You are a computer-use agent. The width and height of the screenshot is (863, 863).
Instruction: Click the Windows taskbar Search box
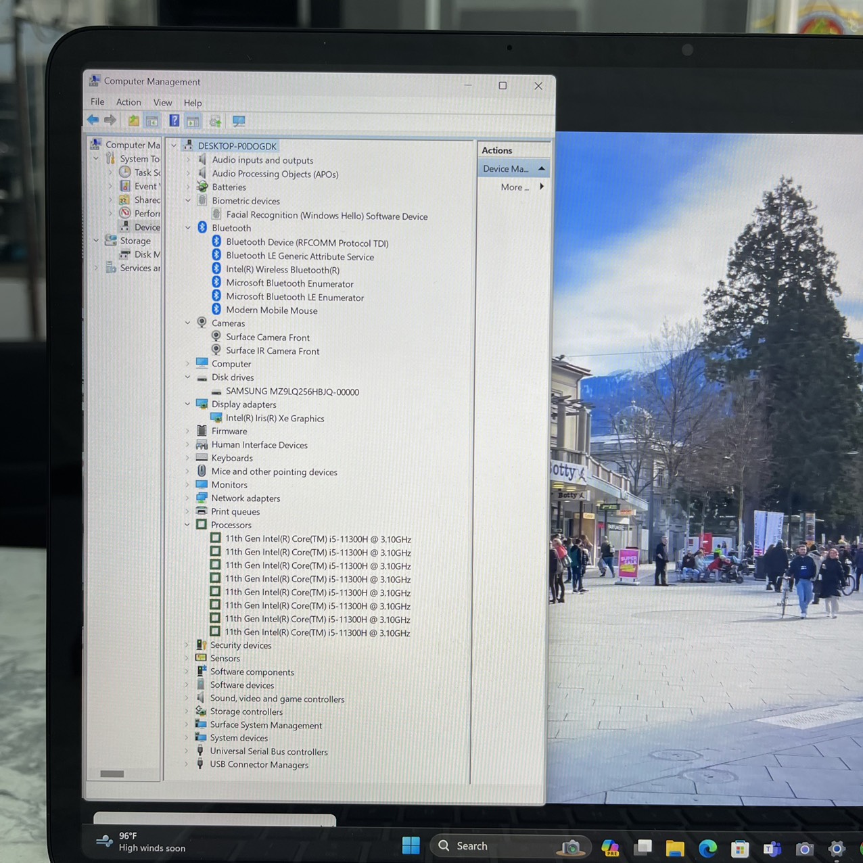500,846
